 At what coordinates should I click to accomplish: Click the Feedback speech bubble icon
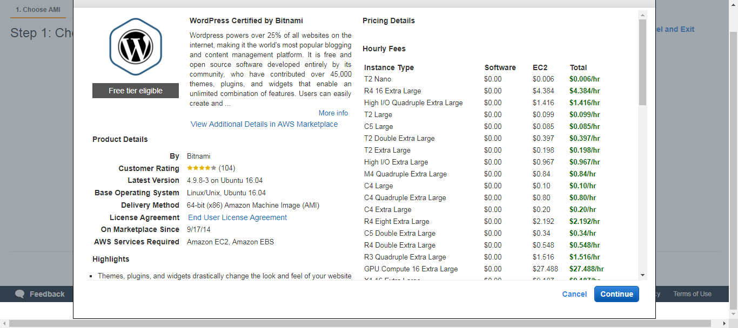19,293
